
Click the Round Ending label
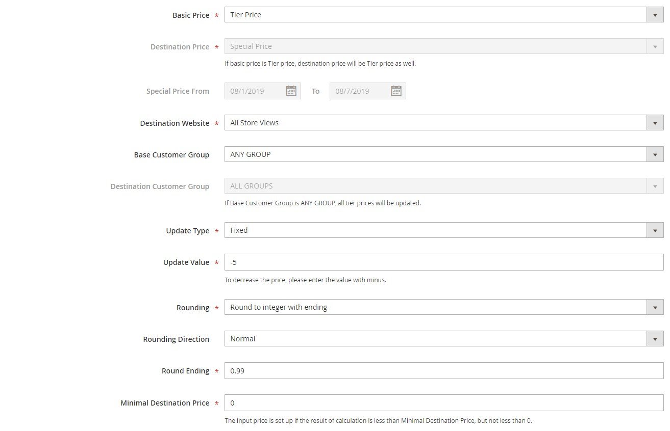(185, 371)
